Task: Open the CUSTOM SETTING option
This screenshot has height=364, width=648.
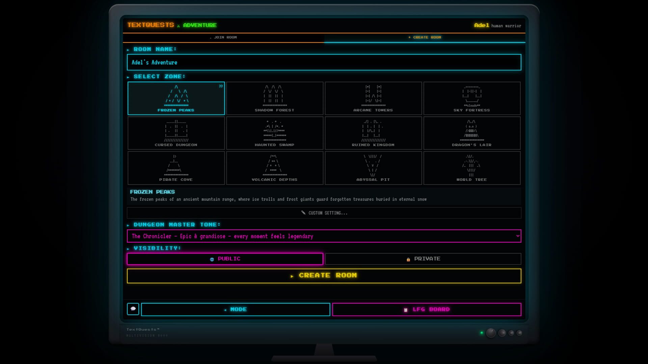Action: tap(324, 213)
